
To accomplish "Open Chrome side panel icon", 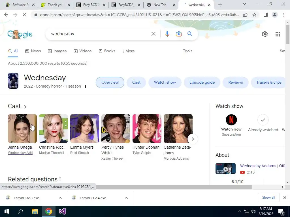I will point(266,15).
